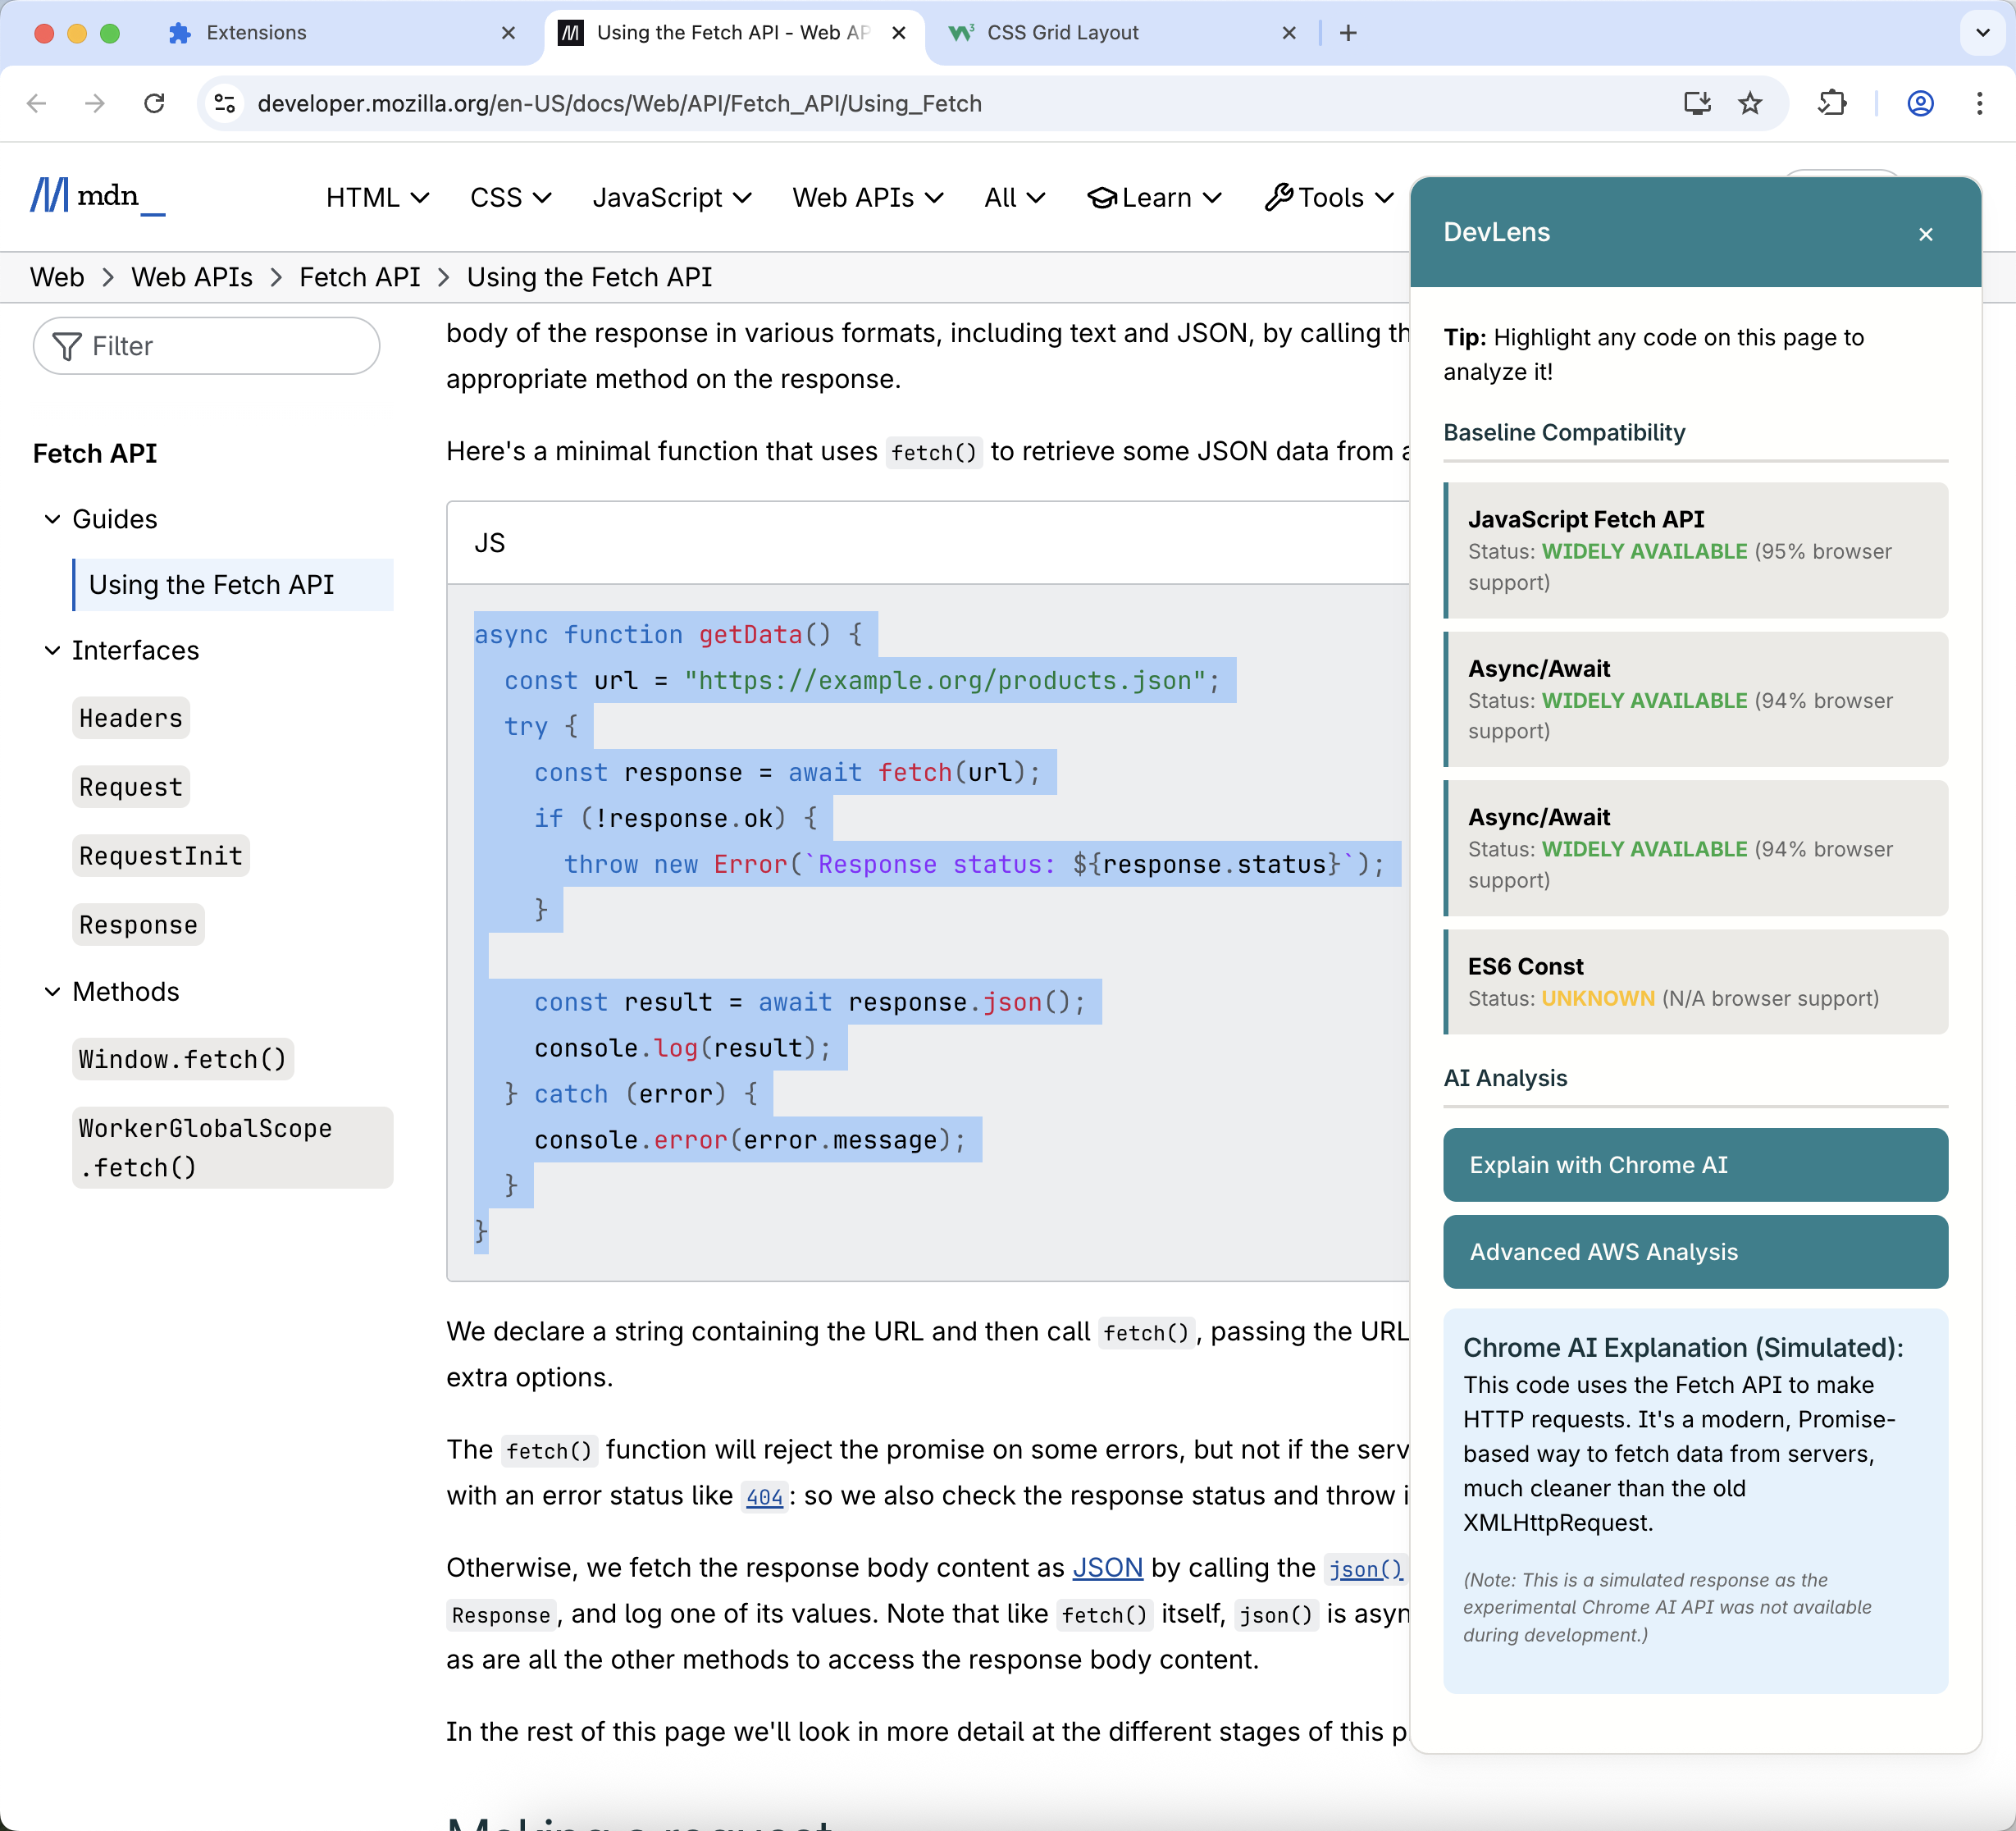The height and width of the screenshot is (1831, 2016).
Task: Close the DevLens panel
Action: (1925, 234)
